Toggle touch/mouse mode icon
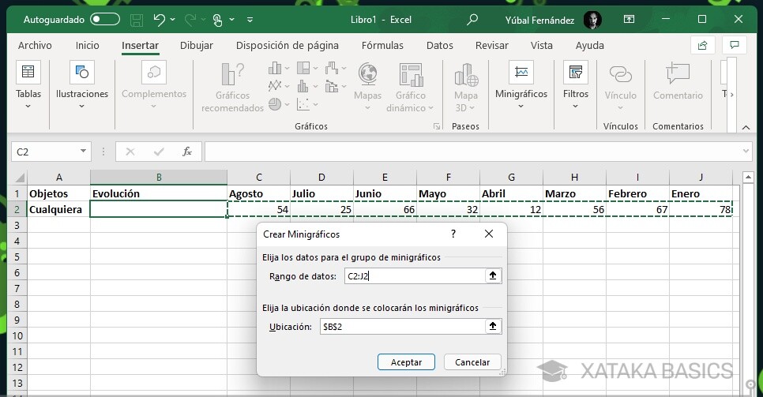Screen dimensions: 763x397 (x=217, y=20)
